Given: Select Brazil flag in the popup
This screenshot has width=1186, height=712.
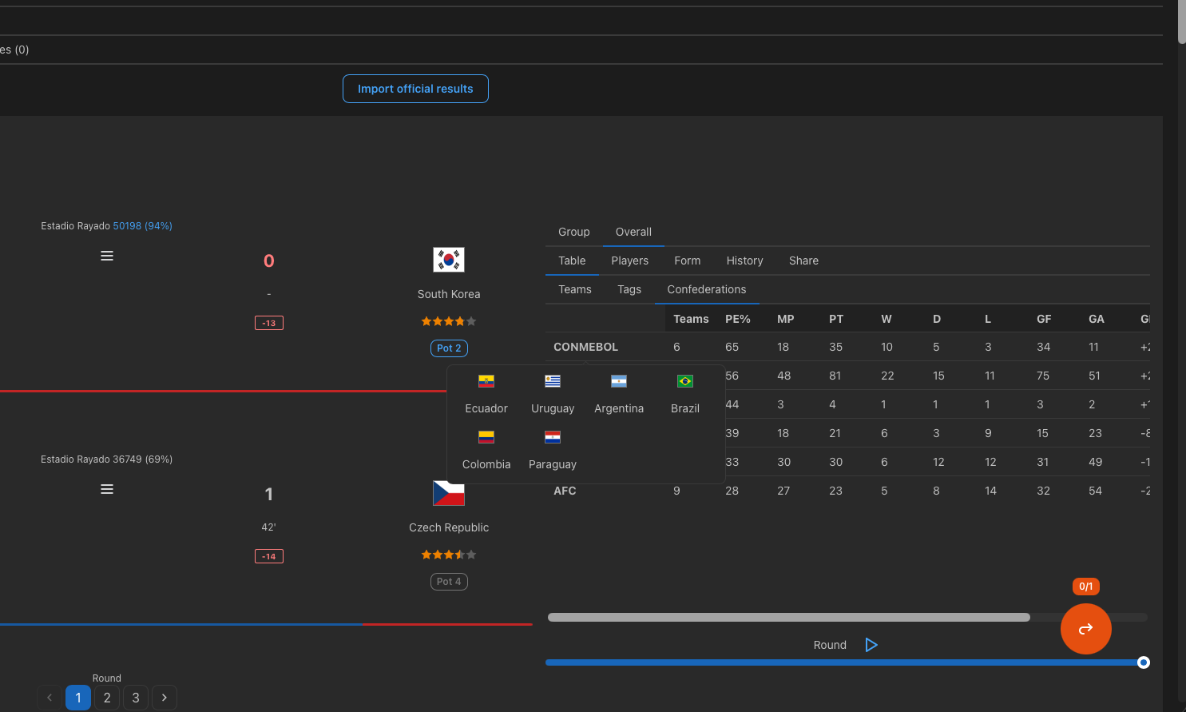Looking at the screenshot, I should pos(685,381).
